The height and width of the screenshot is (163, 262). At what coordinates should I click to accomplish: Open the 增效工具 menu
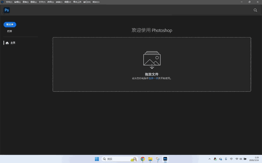pos(77,2)
